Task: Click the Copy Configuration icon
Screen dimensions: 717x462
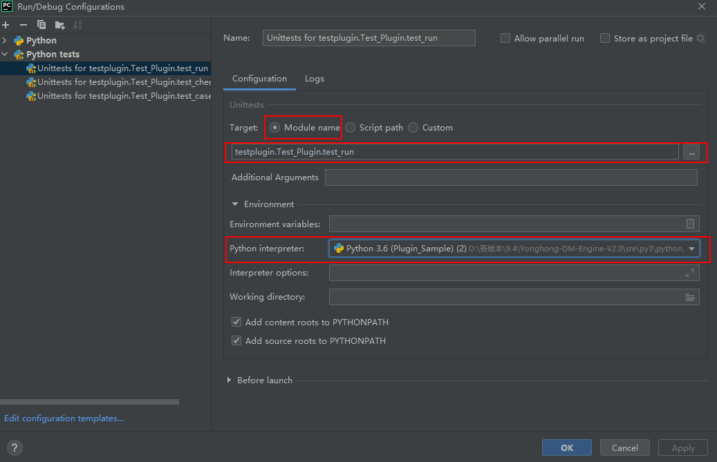Action: (41, 25)
